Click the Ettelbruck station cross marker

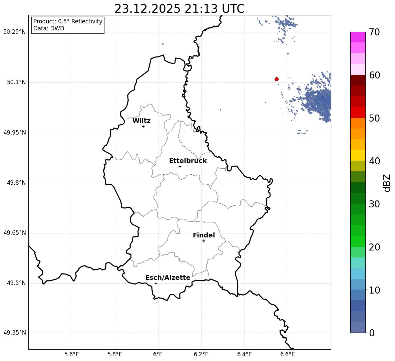[x=180, y=166]
